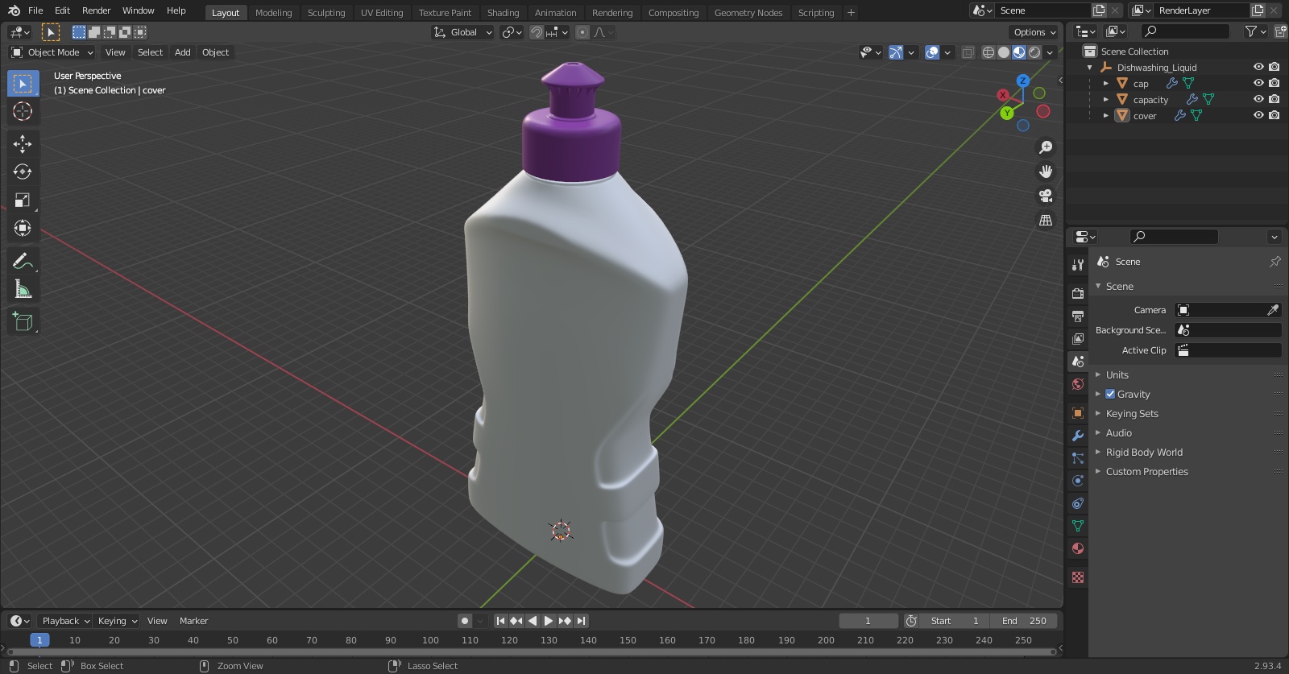Open the Physics properties tab
1289x674 pixels.
click(1078, 481)
